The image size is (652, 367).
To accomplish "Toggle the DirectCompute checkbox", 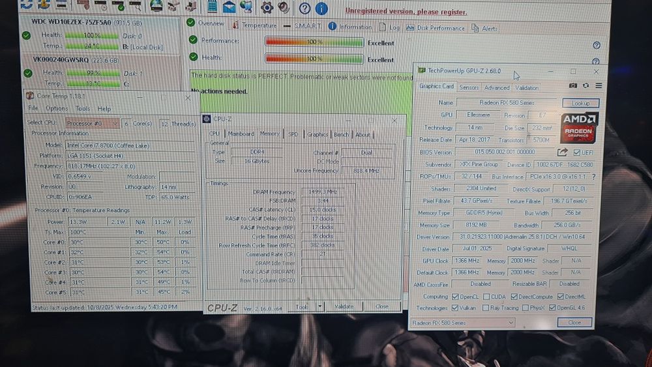I will (514, 297).
